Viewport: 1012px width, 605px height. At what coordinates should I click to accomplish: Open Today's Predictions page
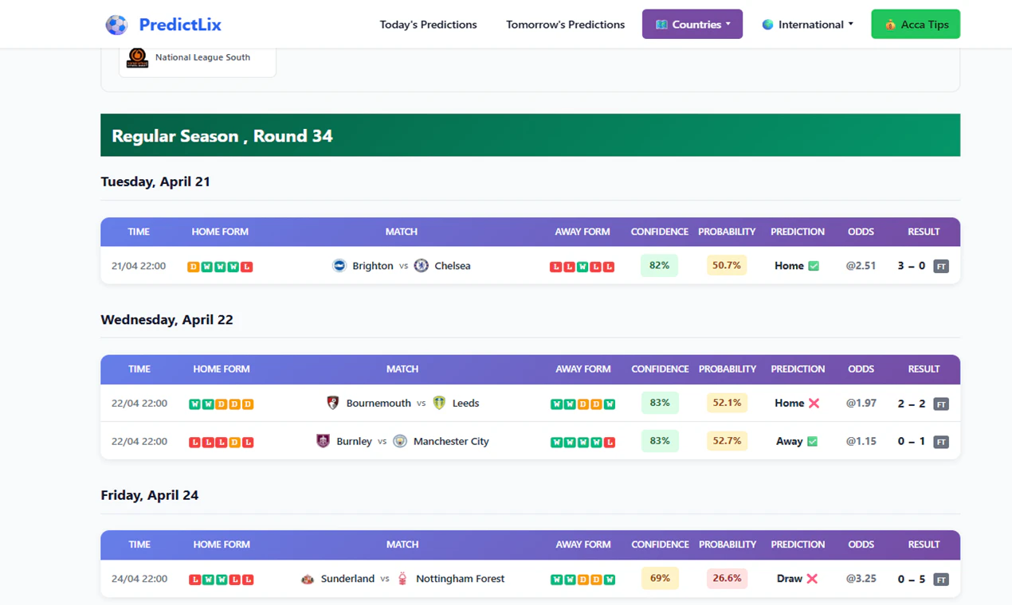coord(428,25)
